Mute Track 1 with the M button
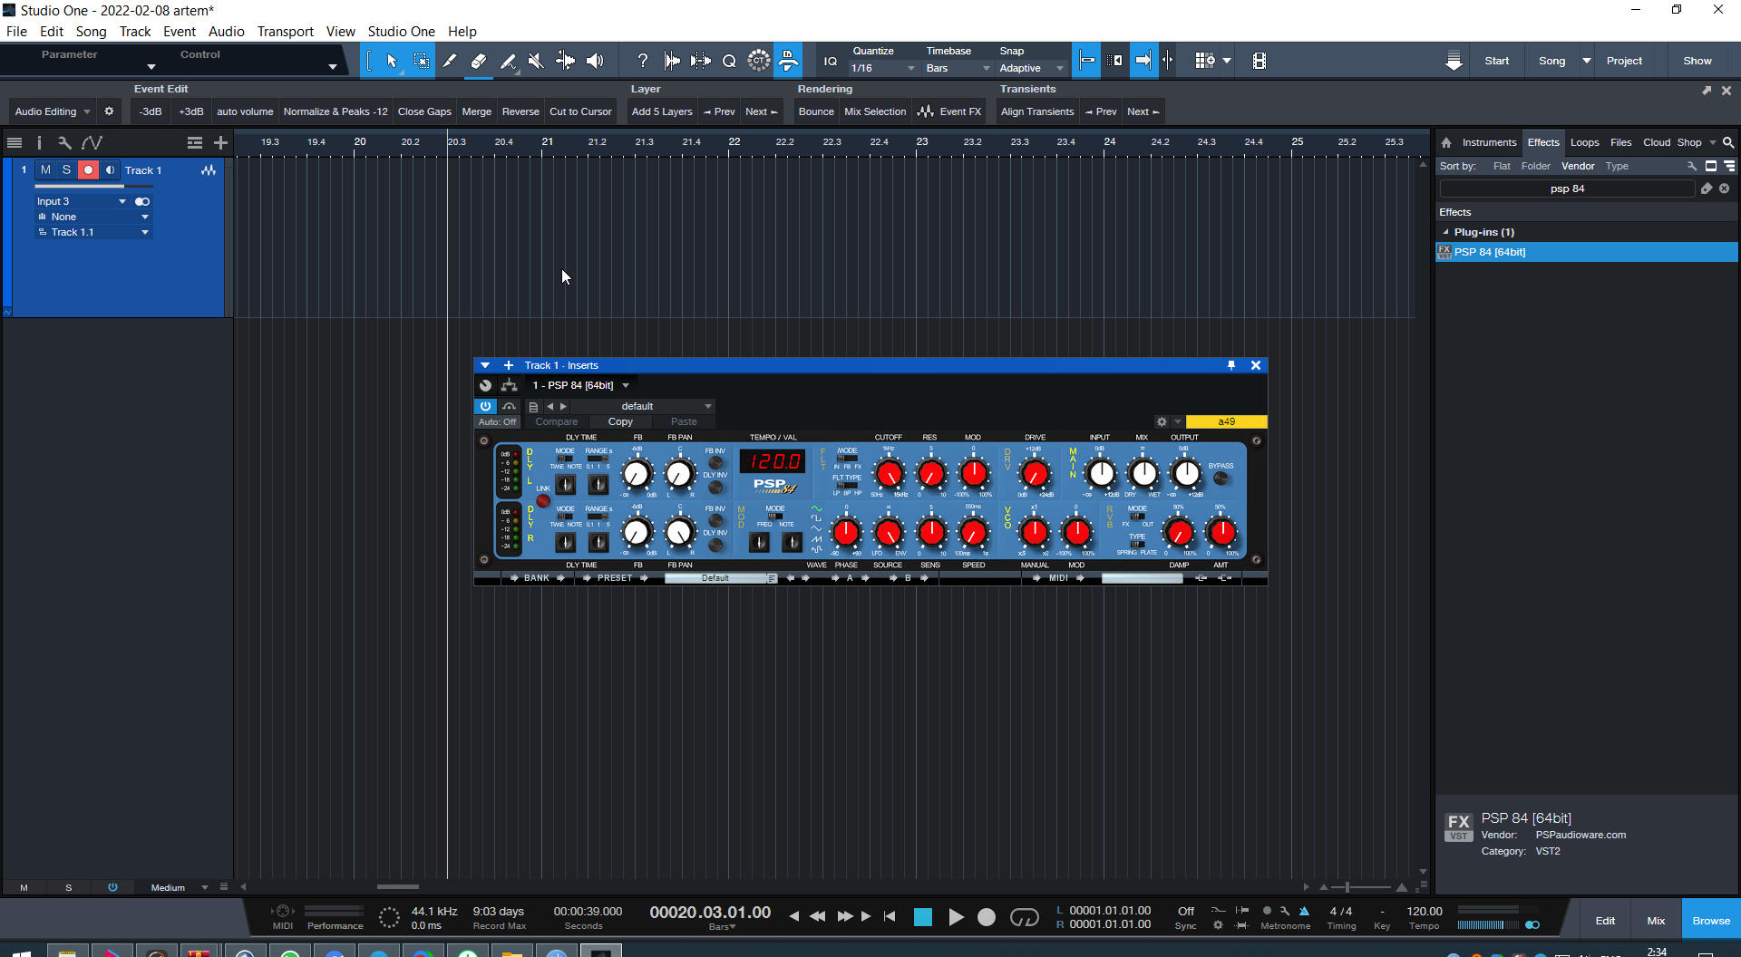Viewport: 1741px width, 957px height. tap(45, 169)
